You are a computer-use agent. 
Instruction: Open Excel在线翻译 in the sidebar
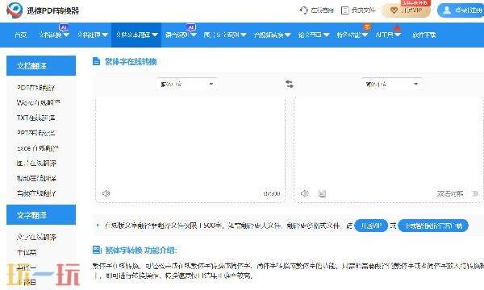coord(37,148)
